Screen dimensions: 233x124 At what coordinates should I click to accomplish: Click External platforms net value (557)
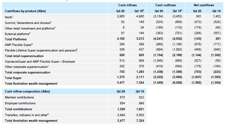point(217,33)
